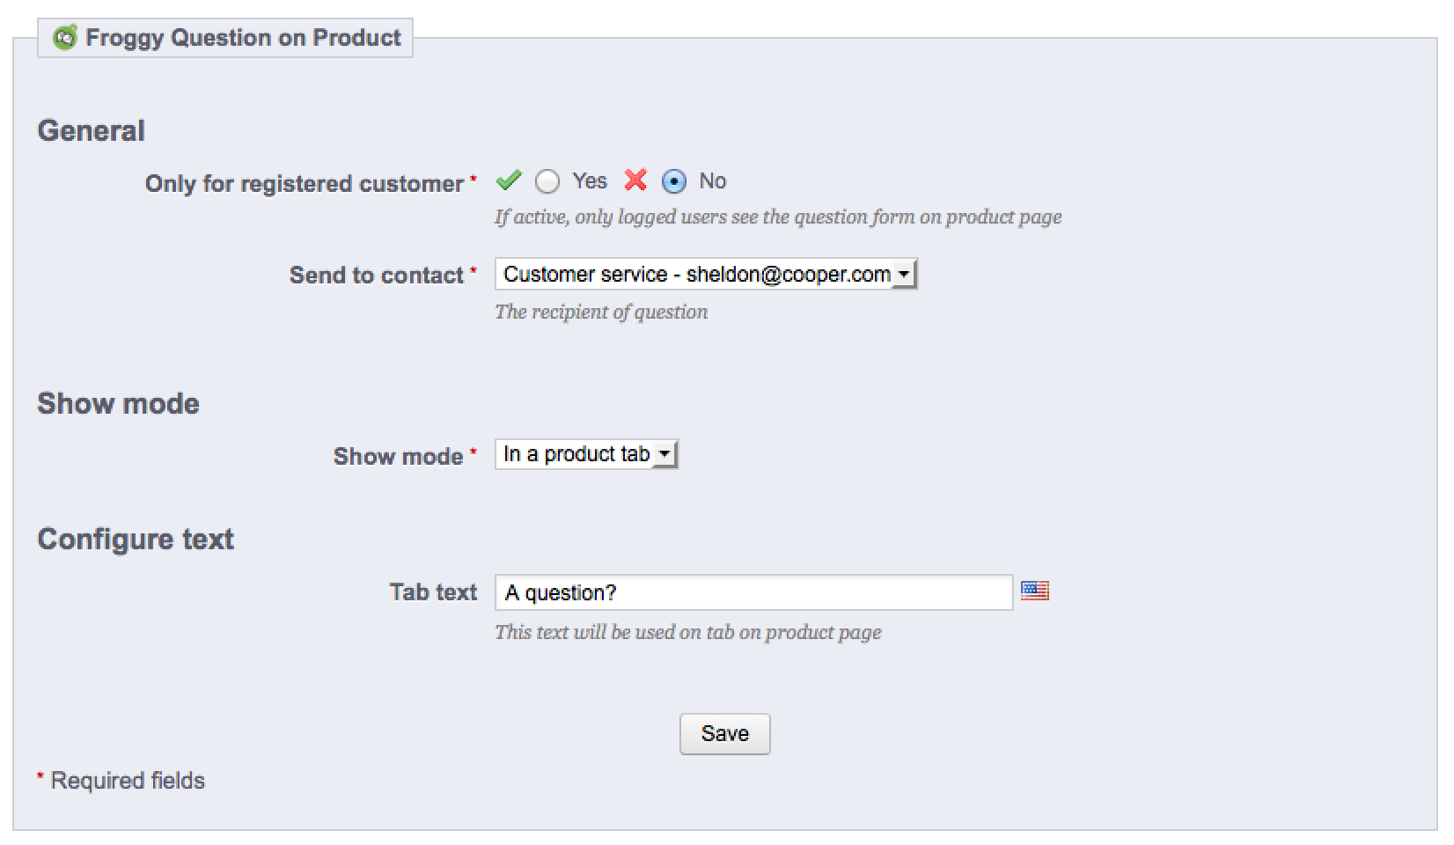This screenshot has height=845, width=1454.
Task: Click the Froggy Question on Product title
Action: pyautogui.click(x=244, y=38)
